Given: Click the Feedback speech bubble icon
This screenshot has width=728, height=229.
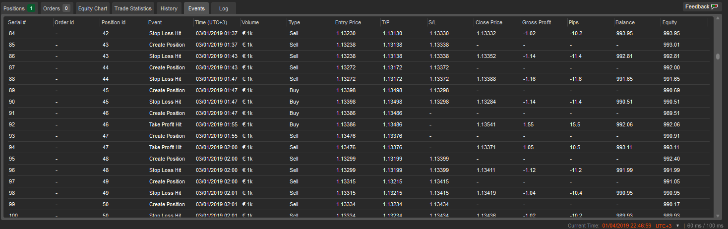Looking at the screenshot, I should click(x=714, y=7).
